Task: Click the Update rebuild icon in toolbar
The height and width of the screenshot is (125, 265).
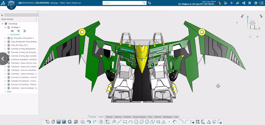Action: tap(70, 122)
